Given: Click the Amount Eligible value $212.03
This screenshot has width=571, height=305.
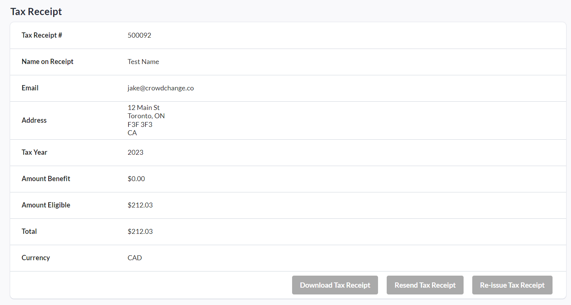Looking at the screenshot, I should coord(140,205).
